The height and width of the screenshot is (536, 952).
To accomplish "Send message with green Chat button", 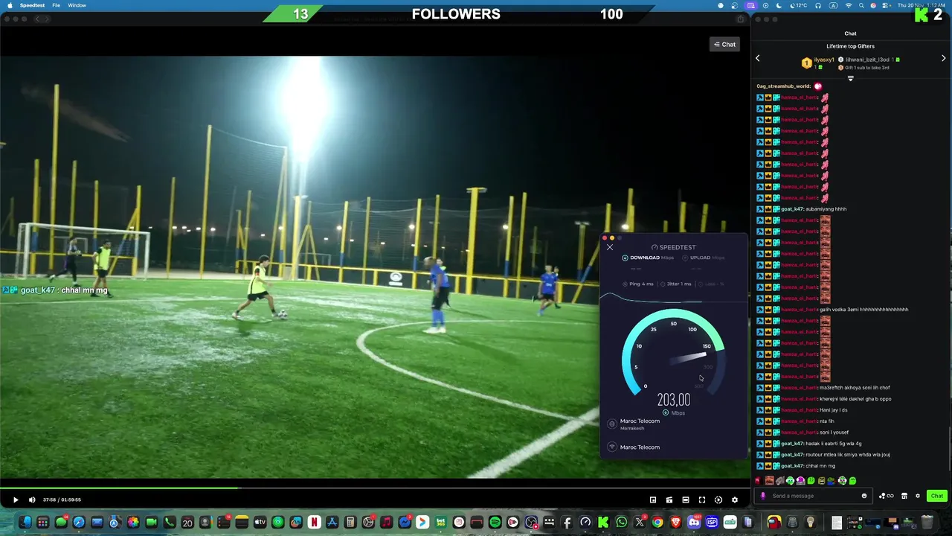I will [x=936, y=496].
